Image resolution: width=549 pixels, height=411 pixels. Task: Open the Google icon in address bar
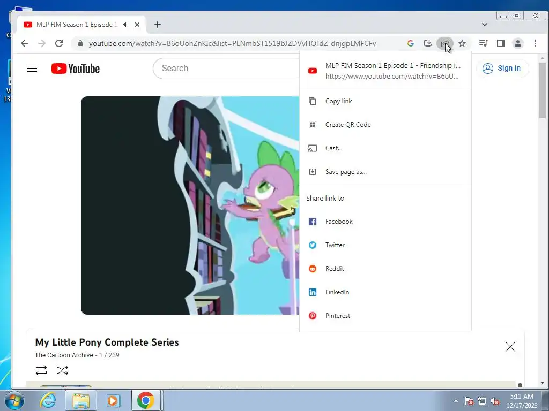[x=410, y=43]
